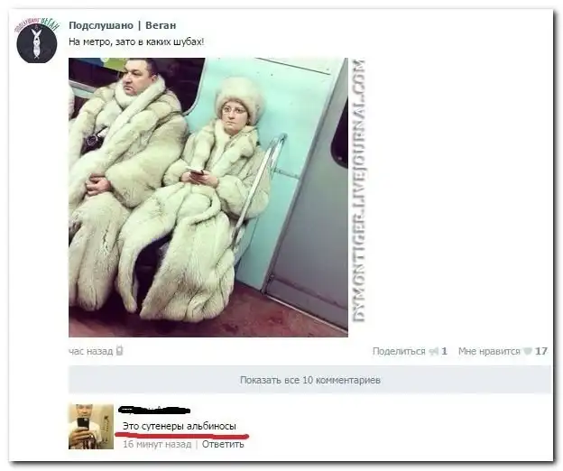
Task: Share the post via Поделиться
Action: [x=399, y=351]
